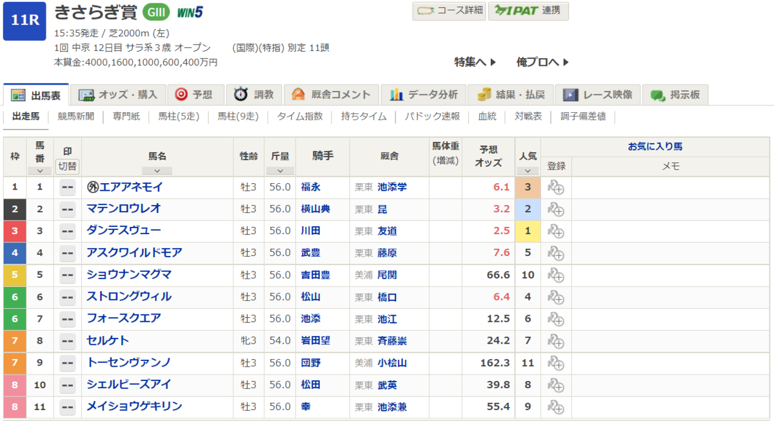Add ダンテスヴュー to favorite horses
This screenshot has width=774, height=421.
point(556,231)
